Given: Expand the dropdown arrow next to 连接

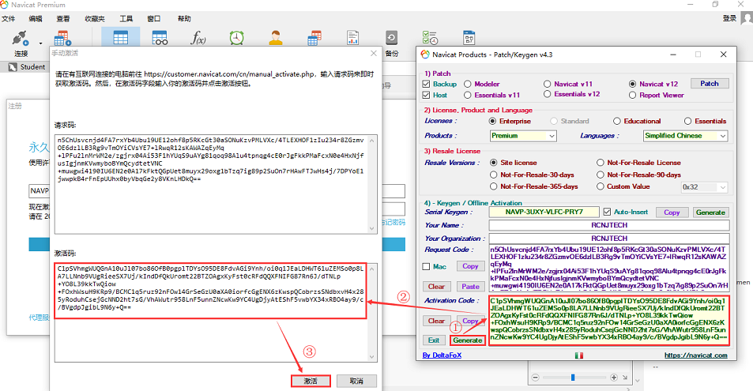Looking at the screenshot, I should (40, 43).
